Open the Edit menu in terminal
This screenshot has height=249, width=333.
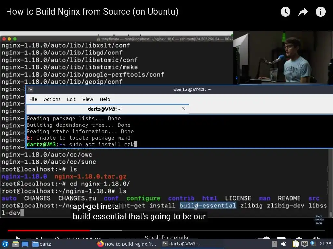pos(71,99)
